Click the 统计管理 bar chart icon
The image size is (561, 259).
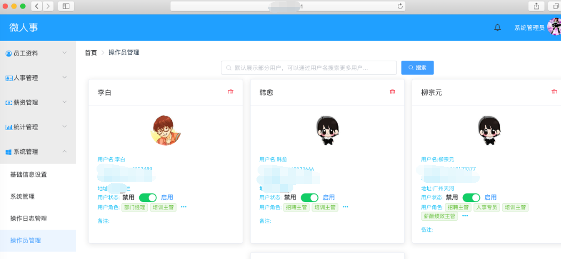(9, 127)
